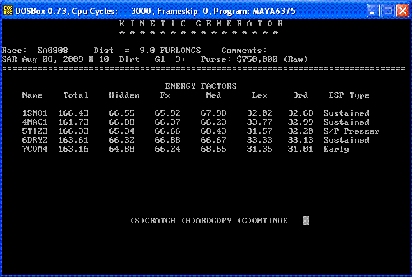Click the Comments: label
This screenshot has width=412, height=277.
[244, 51]
